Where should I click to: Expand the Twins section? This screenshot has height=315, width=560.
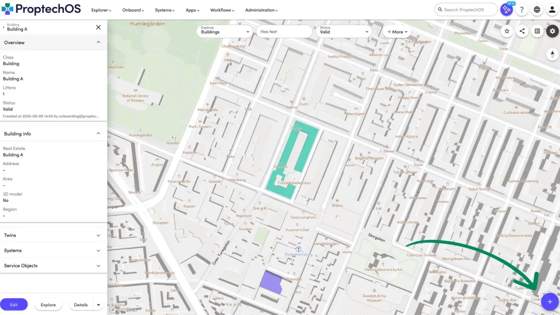(x=98, y=235)
